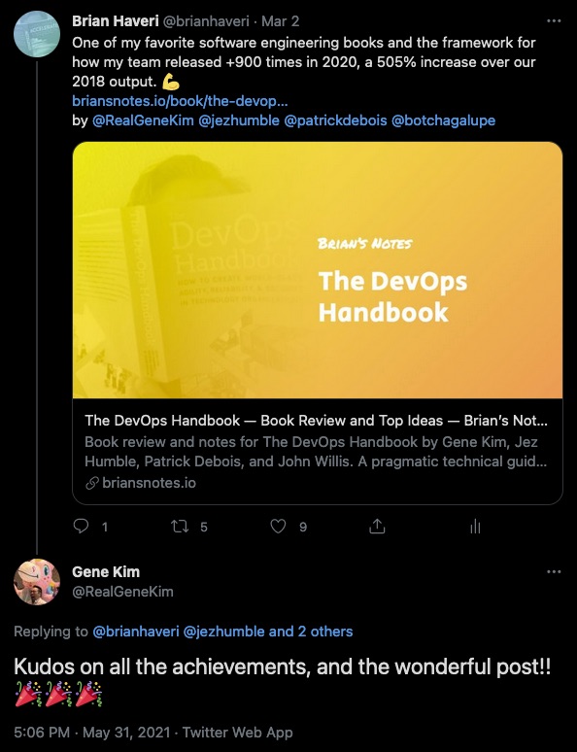Click the @brianhaveri link in Replying to
This screenshot has height=752, width=577.
pyautogui.click(x=136, y=632)
